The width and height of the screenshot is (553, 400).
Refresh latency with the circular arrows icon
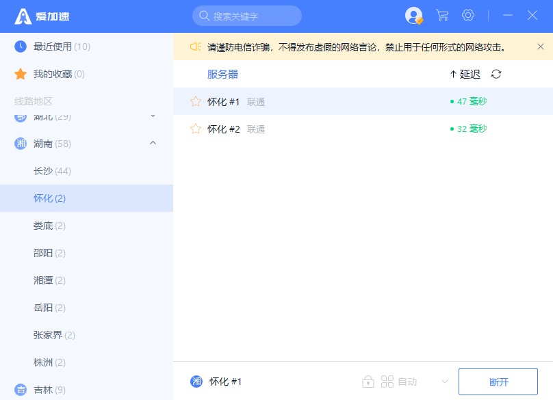coord(496,74)
